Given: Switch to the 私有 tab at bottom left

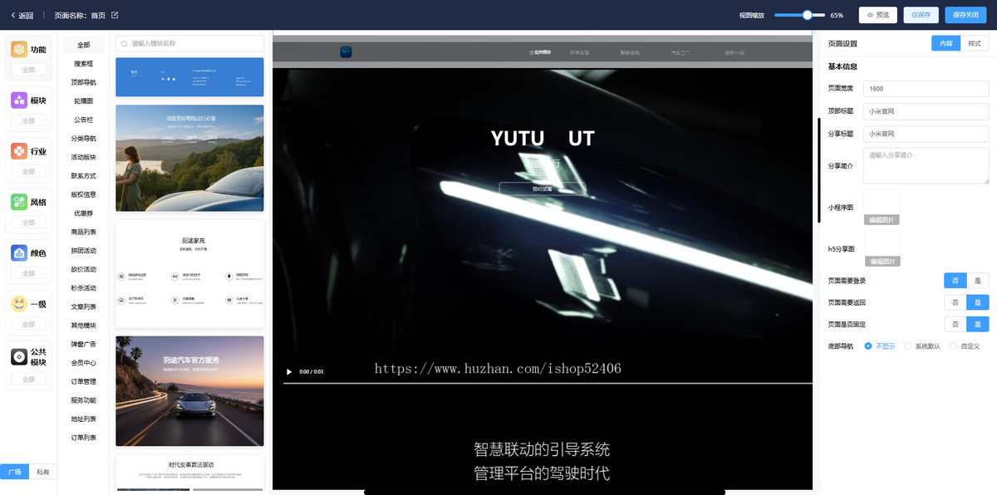Looking at the screenshot, I should 44,471.
